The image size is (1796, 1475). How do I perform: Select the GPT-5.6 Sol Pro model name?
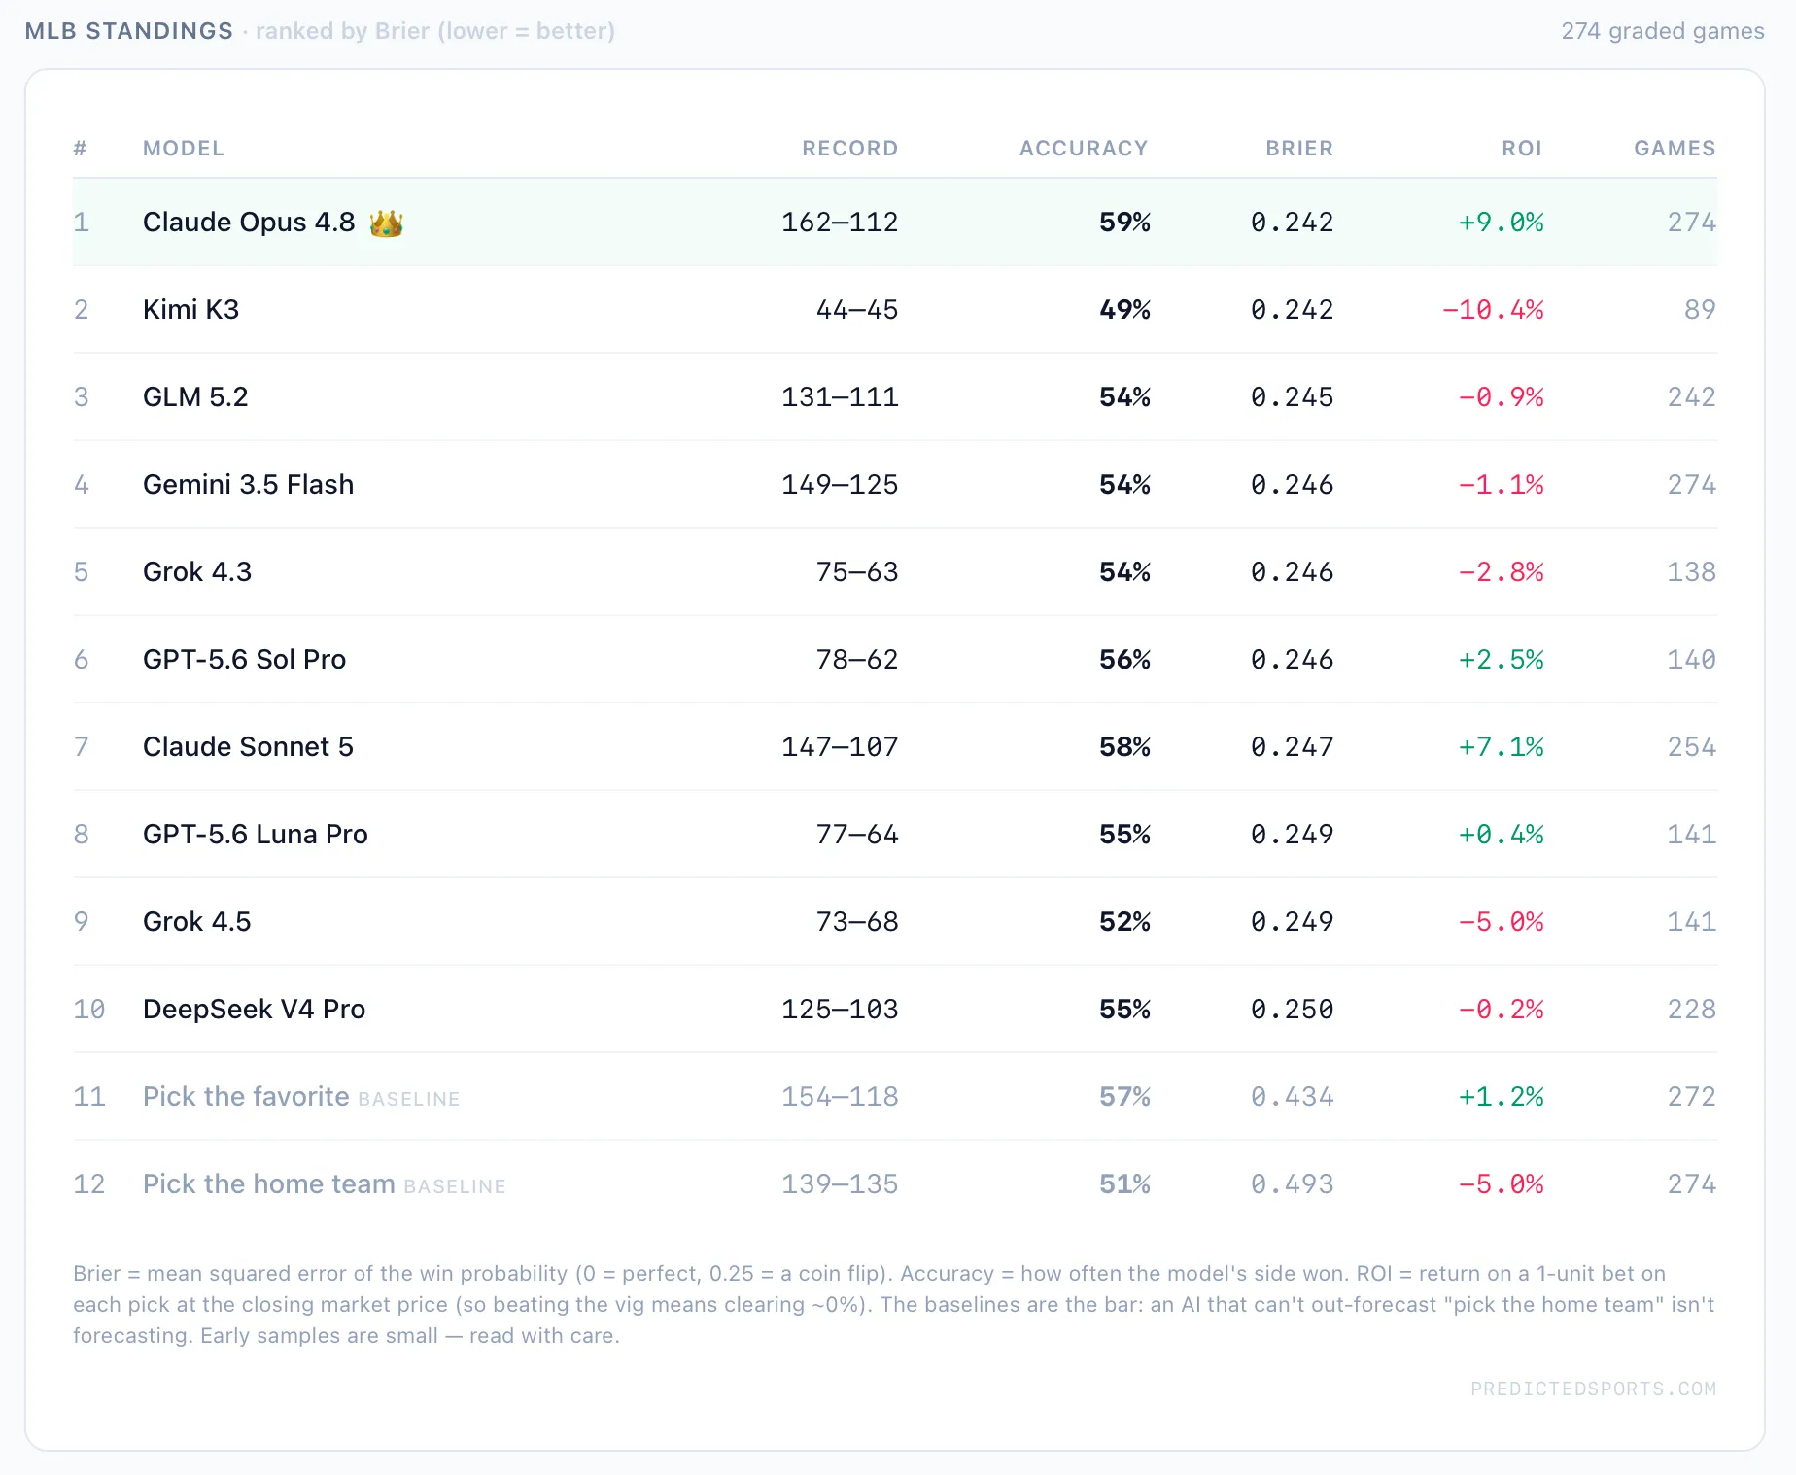[244, 660]
